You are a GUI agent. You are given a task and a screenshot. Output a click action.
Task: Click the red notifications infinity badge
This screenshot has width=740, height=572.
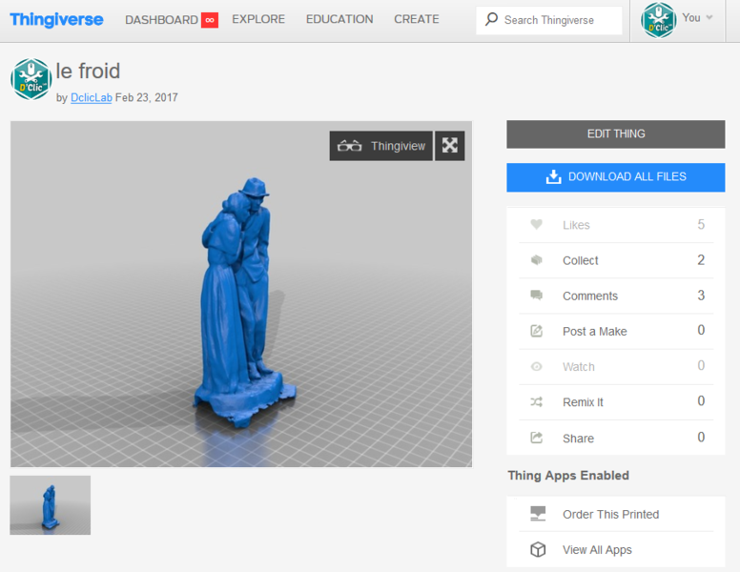pyautogui.click(x=210, y=20)
